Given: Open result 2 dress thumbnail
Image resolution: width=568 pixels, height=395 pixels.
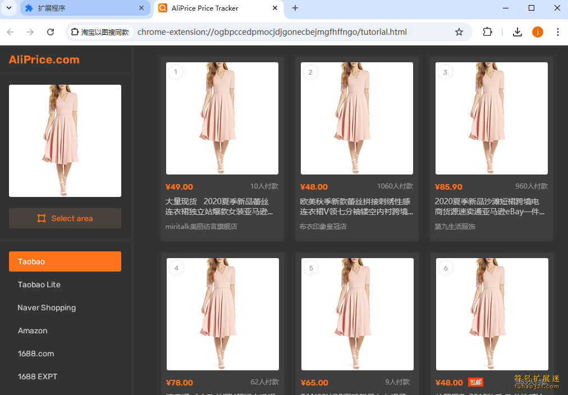Looking at the screenshot, I should click(357, 118).
